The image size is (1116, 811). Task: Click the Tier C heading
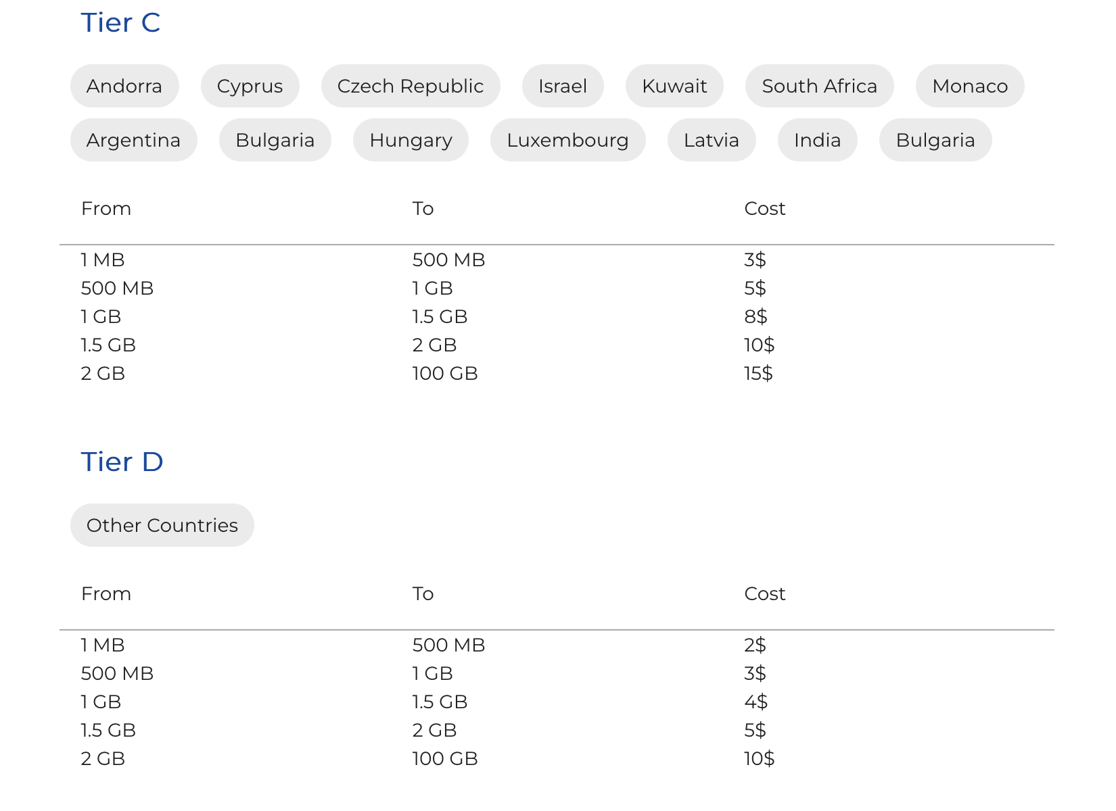tap(120, 23)
